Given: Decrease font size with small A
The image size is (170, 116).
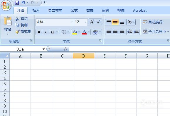Looking at the screenshot, I should point(98,22).
